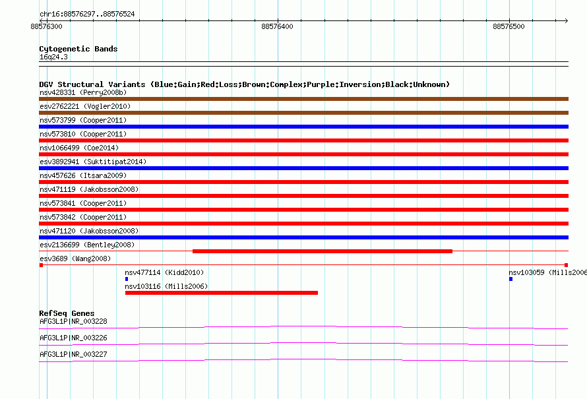587x399 pixels.
Task: Open esv2136699 (Bentley2008) label
Action: tap(87, 245)
